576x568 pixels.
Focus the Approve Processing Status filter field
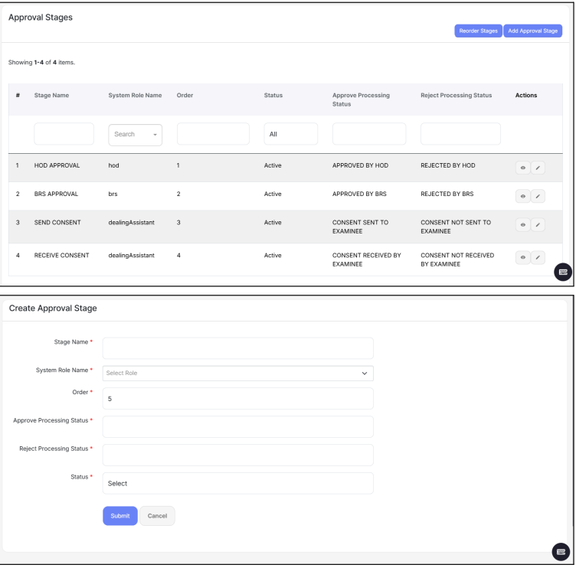pyautogui.click(x=369, y=134)
